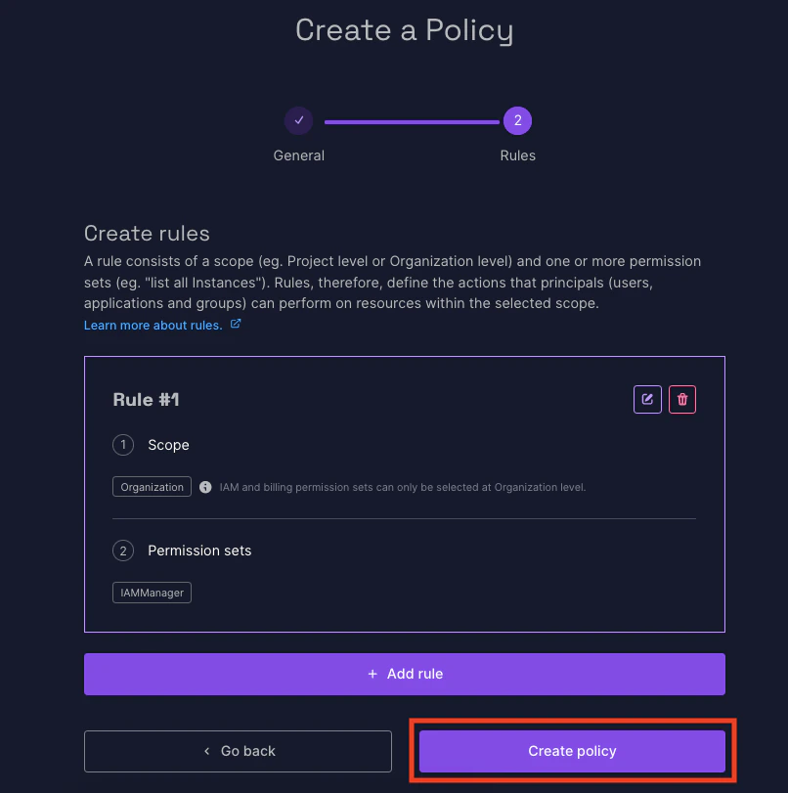Open the Learn more about rules link
The height and width of the screenshot is (793, 788).
(x=152, y=325)
